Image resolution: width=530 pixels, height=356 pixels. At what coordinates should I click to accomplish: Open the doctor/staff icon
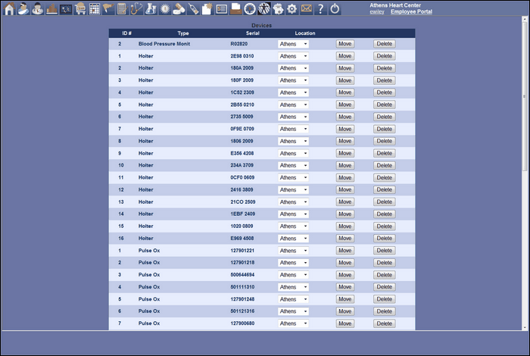point(38,9)
